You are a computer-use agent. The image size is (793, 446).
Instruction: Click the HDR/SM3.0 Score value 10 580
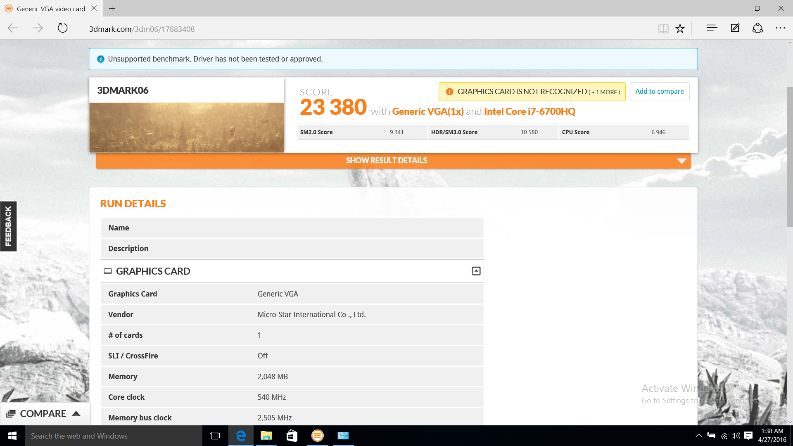tap(529, 132)
